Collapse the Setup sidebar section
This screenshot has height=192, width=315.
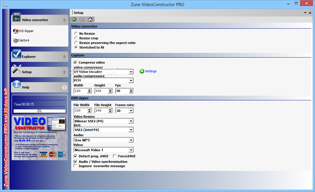64,72
